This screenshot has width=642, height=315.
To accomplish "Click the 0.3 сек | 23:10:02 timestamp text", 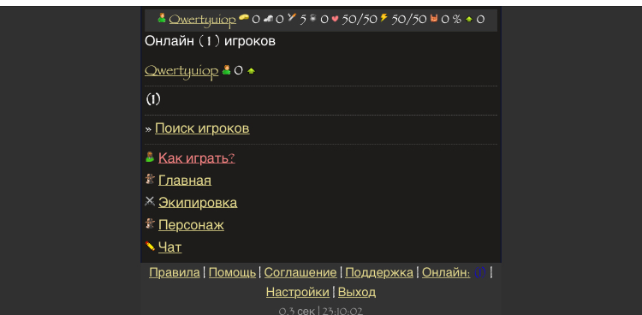I will point(321,311).
